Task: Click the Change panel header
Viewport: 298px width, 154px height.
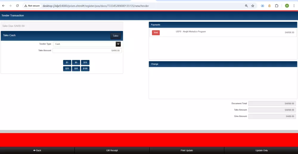Action: 223,64
